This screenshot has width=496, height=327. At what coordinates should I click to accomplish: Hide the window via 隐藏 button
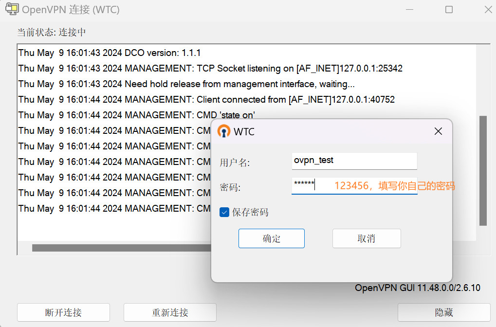(443, 312)
